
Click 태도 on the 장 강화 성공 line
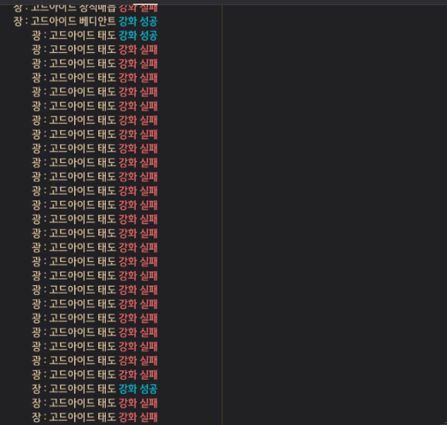(x=106, y=388)
